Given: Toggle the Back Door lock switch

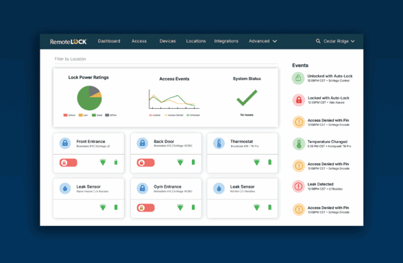Looking at the screenshot, I should pos(146,162).
